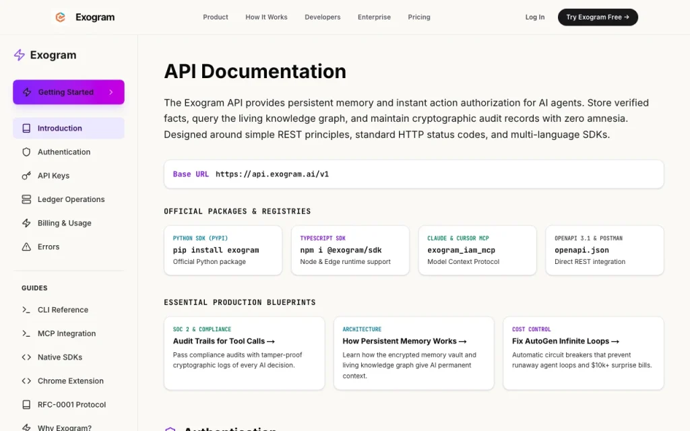The width and height of the screenshot is (690, 431).
Task: Click the SOC 2 & COMPLIANCE tag
Action: click(202, 329)
